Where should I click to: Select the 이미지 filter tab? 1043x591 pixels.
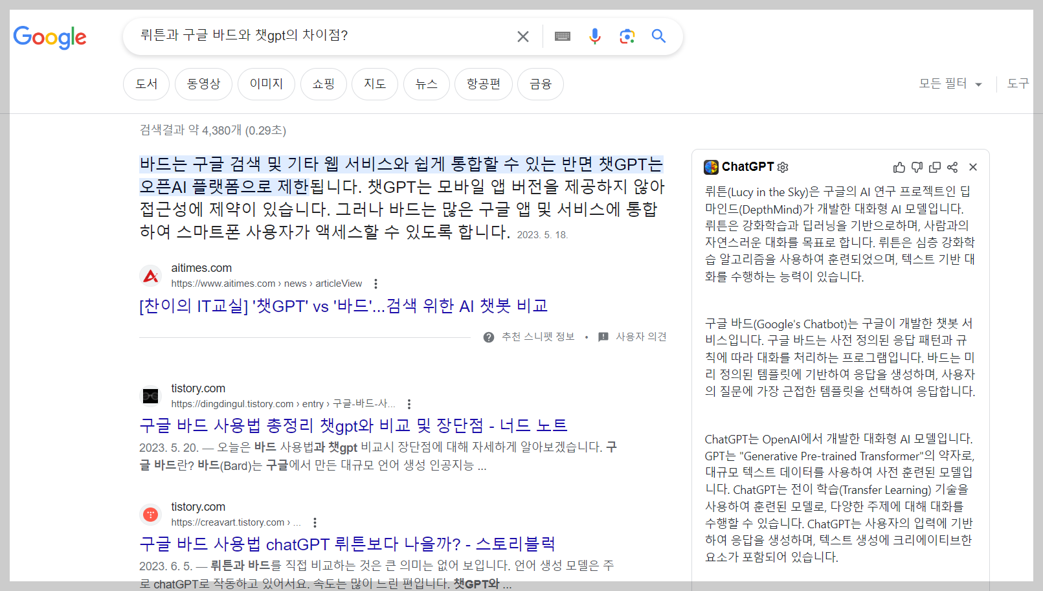click(266, 84)
